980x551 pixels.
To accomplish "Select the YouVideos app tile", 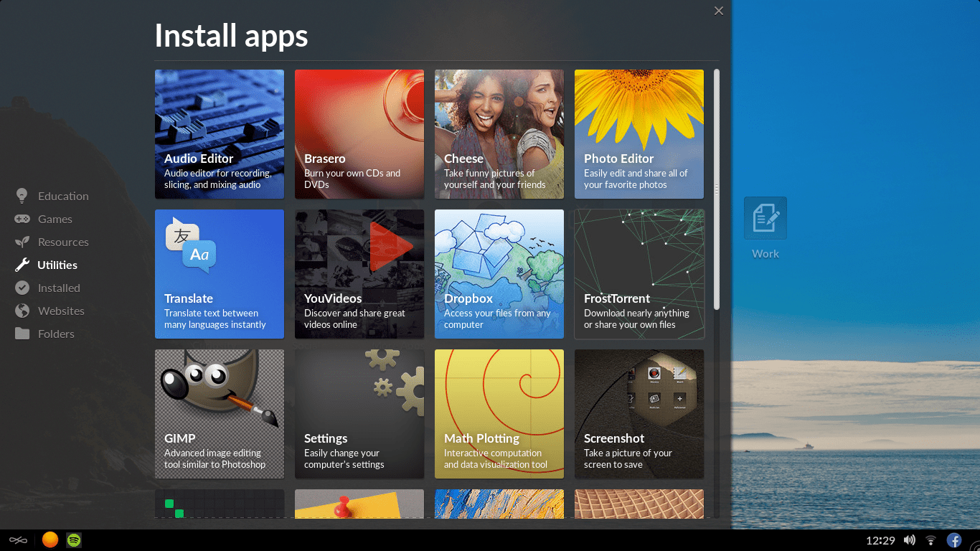I will 359,274.
